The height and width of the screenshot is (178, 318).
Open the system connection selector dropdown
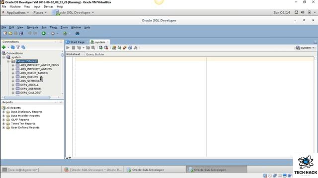[305, 48]
